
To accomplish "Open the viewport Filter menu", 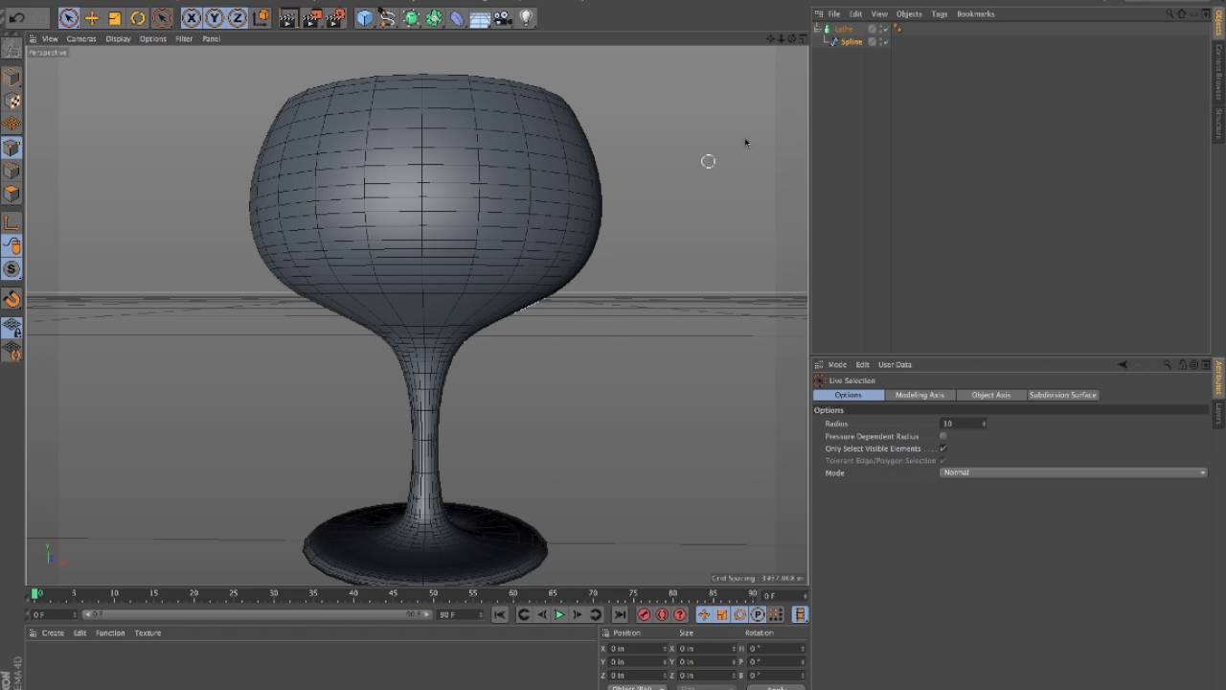I will coord(184,39).
